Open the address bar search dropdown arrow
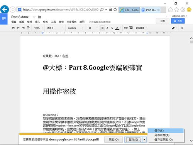 click(106, 10)
